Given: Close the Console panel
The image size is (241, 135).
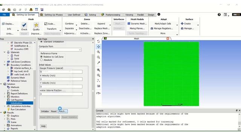Looking at the screenshot, I should (239, 111).
